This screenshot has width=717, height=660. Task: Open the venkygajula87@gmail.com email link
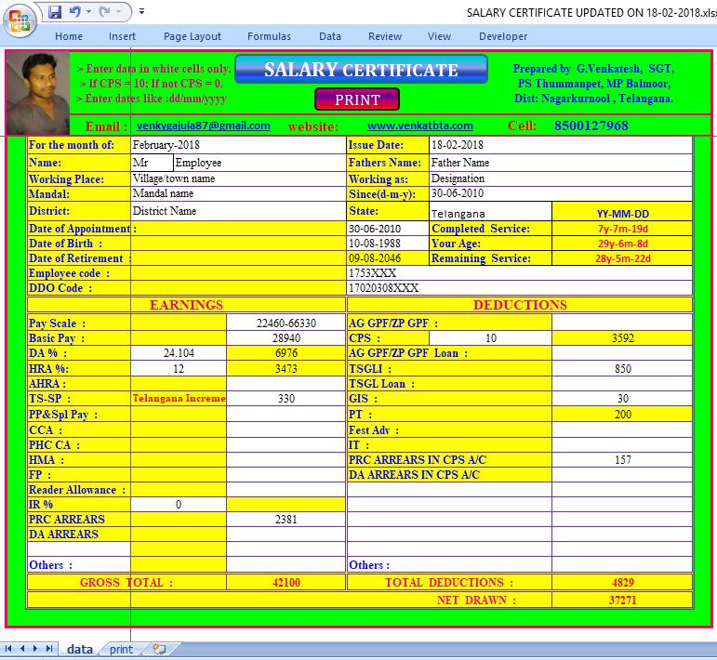point(203,125)
